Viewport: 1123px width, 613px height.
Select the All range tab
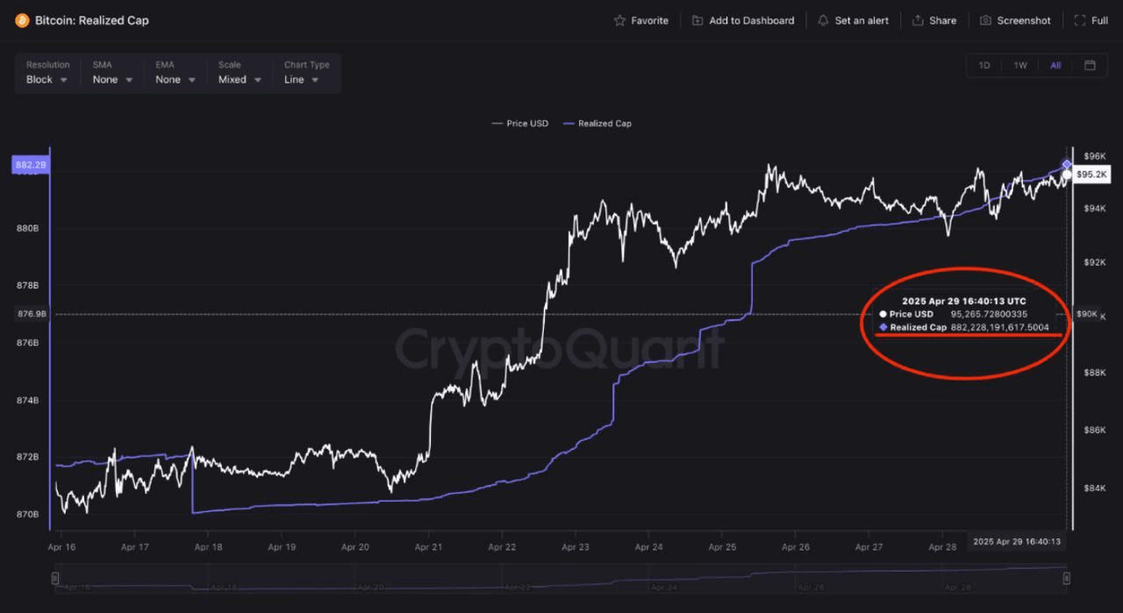1055,65
